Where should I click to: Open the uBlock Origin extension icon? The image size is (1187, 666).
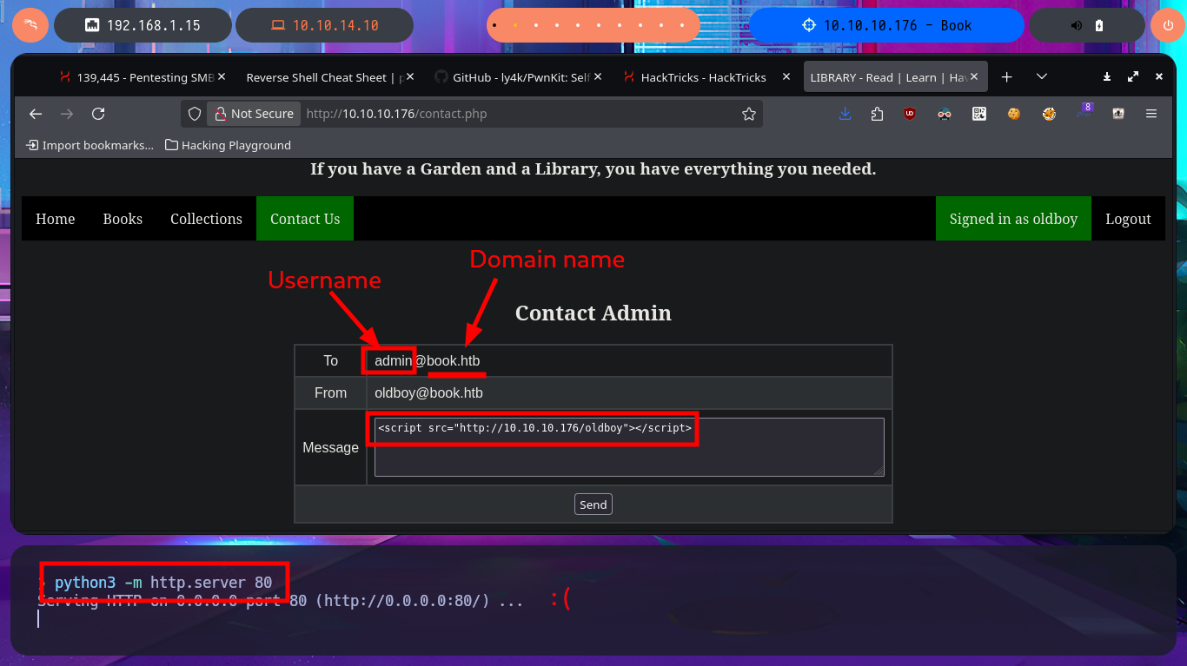click(x=910, y=114)
